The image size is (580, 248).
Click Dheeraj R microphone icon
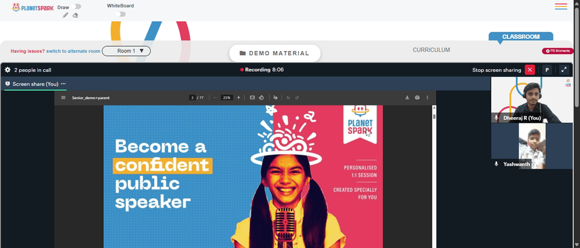pyautogui.click(x=496, y=118)
